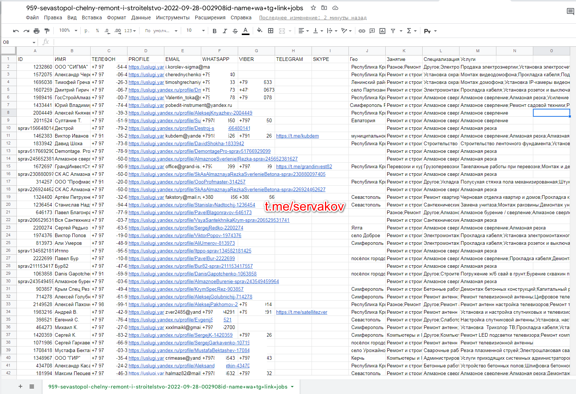
Task: Open the t.me/grandinvest82 link
Action: coord(304,166)
